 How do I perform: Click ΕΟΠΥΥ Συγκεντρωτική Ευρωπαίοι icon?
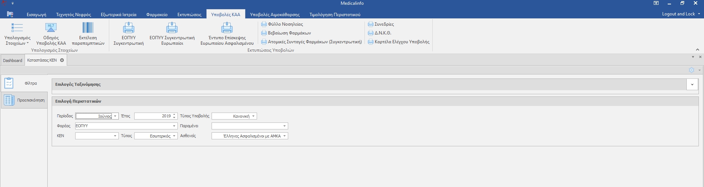pyautogui.click(x=172, y=28)
